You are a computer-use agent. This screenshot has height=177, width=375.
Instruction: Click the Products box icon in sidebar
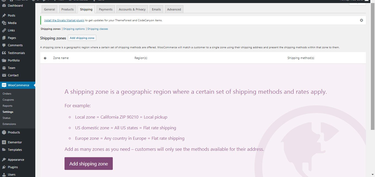click(x=4, y=132)
